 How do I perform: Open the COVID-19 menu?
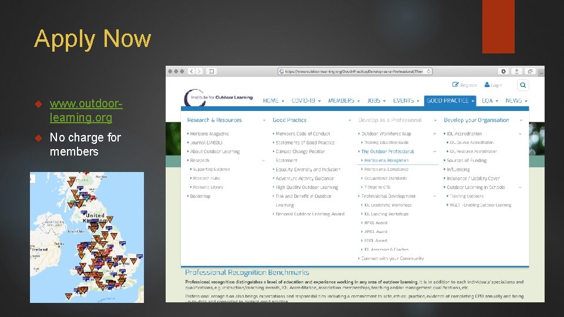coord(306,100)
